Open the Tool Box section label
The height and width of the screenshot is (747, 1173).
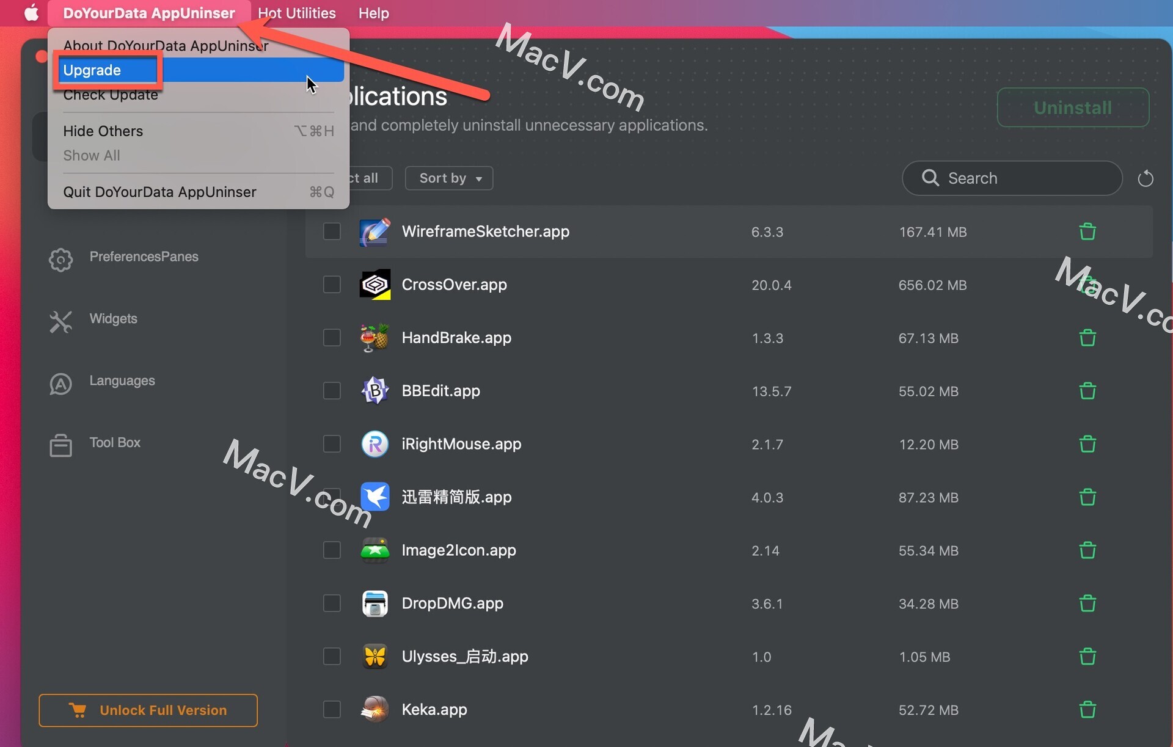coord(115,443)
